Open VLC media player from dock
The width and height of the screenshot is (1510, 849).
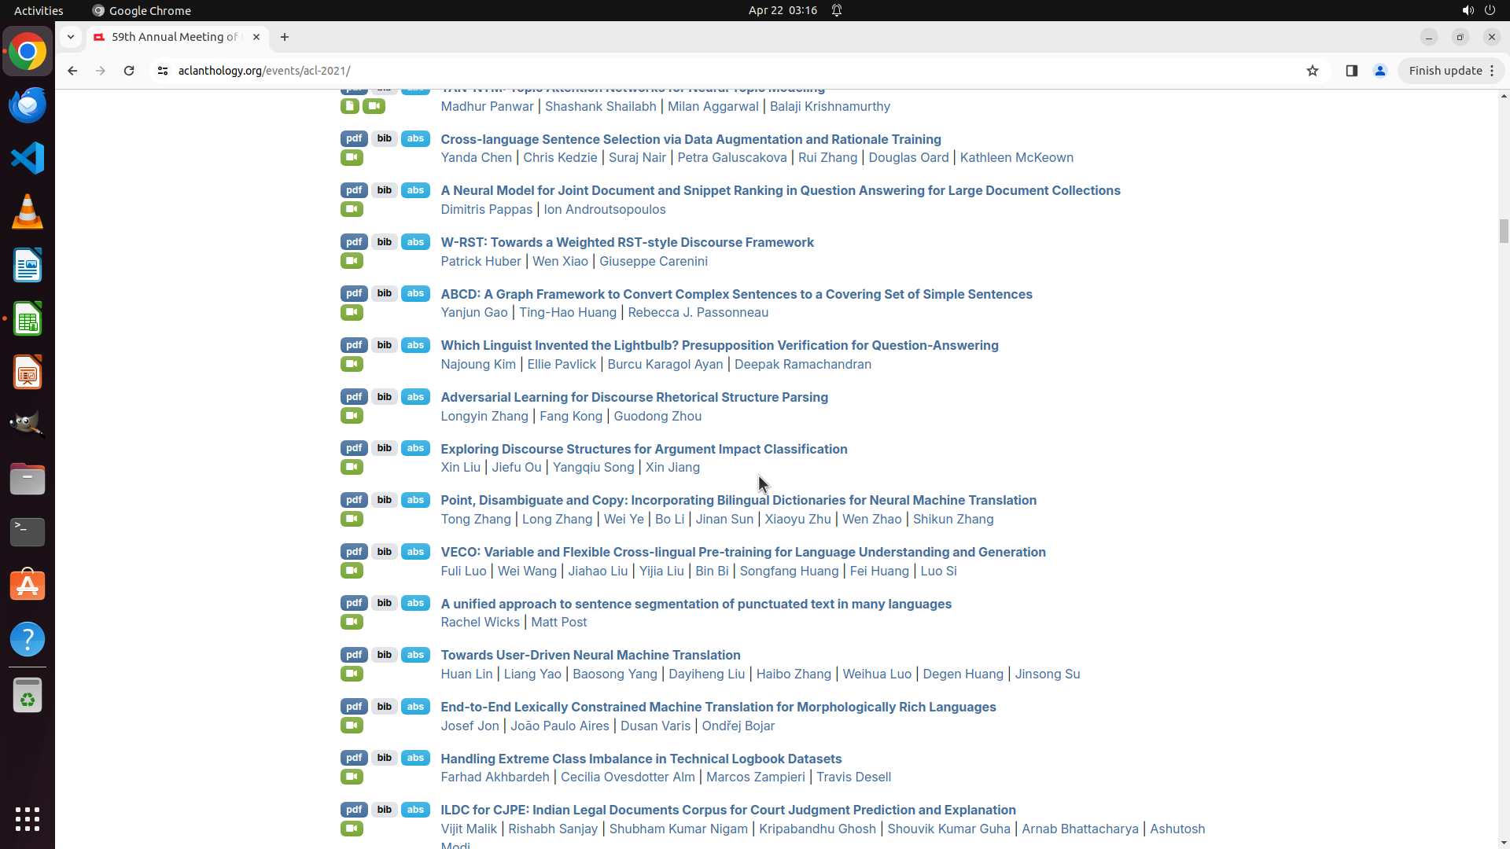[28, 211]
